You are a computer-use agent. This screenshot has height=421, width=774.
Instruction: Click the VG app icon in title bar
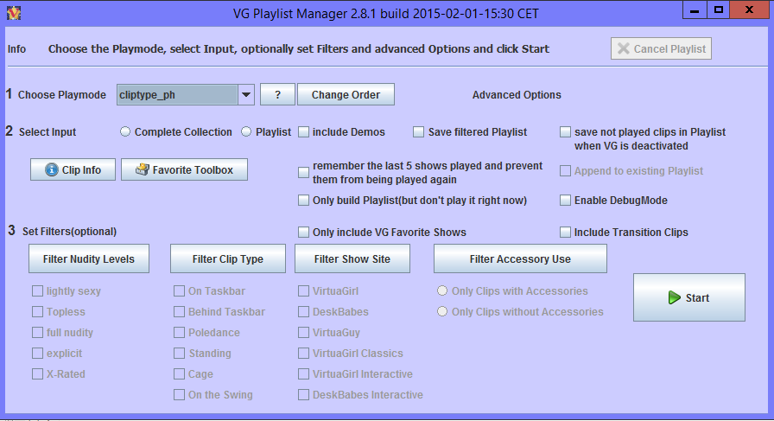click(12, 12)
